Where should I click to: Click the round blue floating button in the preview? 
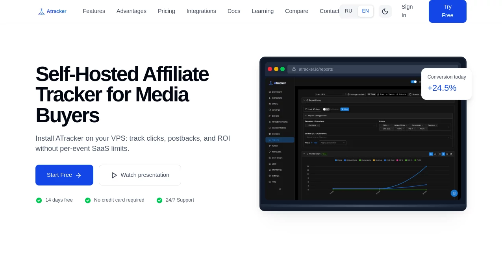454,193
